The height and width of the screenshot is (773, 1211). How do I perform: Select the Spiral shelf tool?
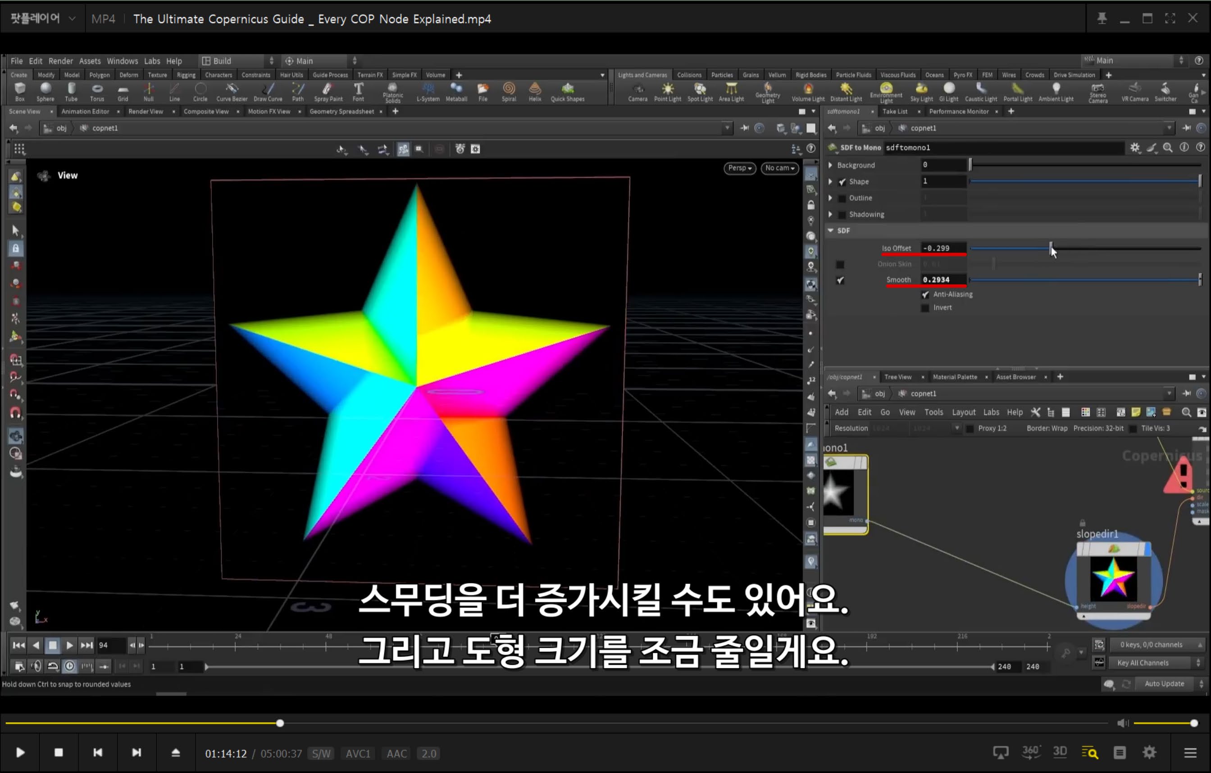pyautogui.click(x=509, y=92)
